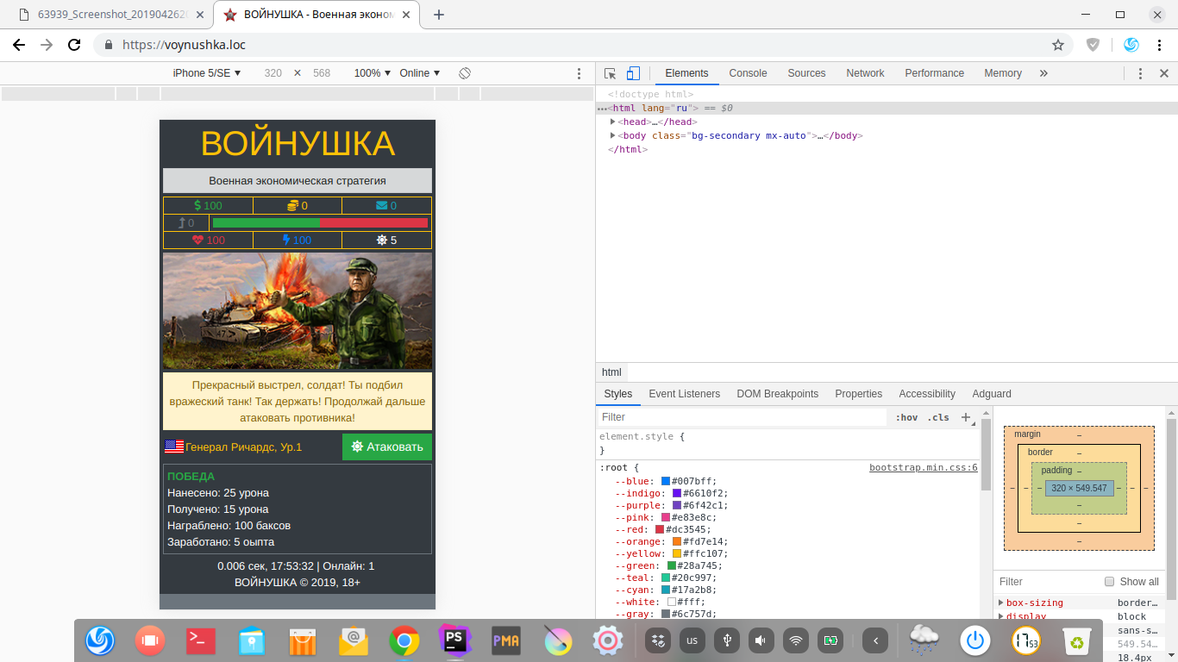Enable the Show all checkbox
The width and height of the screenshot is (1178, 662).
tap(1110, 582)
